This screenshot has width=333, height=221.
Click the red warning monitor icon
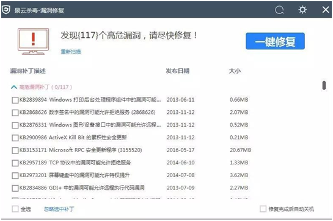pyautogui.click(x=34, y=41)
